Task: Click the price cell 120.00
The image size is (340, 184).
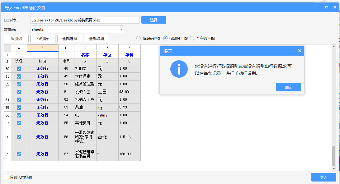Action: (130, 154)
